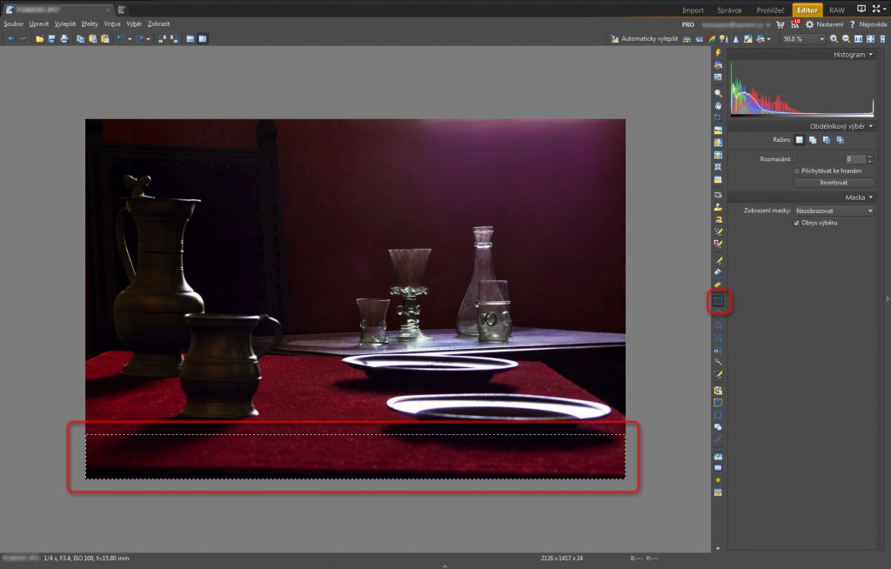Image resolution: width=891 pixels, height=569 pixels.
Task: Print the image using the printer icon
Action: pyautogui.click(x=64, y=38)
